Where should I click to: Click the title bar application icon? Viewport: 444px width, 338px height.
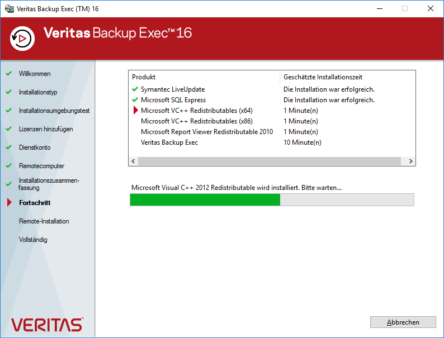(x=9, y=8)
